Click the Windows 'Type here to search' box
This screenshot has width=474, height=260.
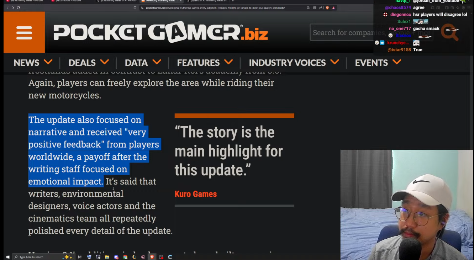(43, 257)
